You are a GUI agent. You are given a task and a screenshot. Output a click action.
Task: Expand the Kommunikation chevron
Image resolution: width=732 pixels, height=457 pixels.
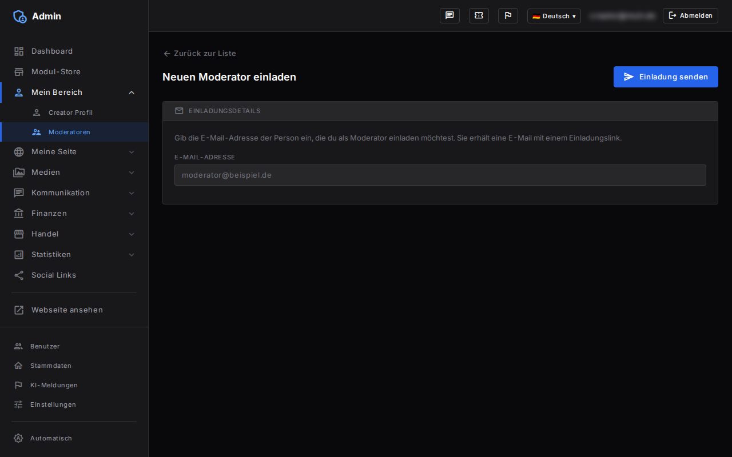coord(132,193)
